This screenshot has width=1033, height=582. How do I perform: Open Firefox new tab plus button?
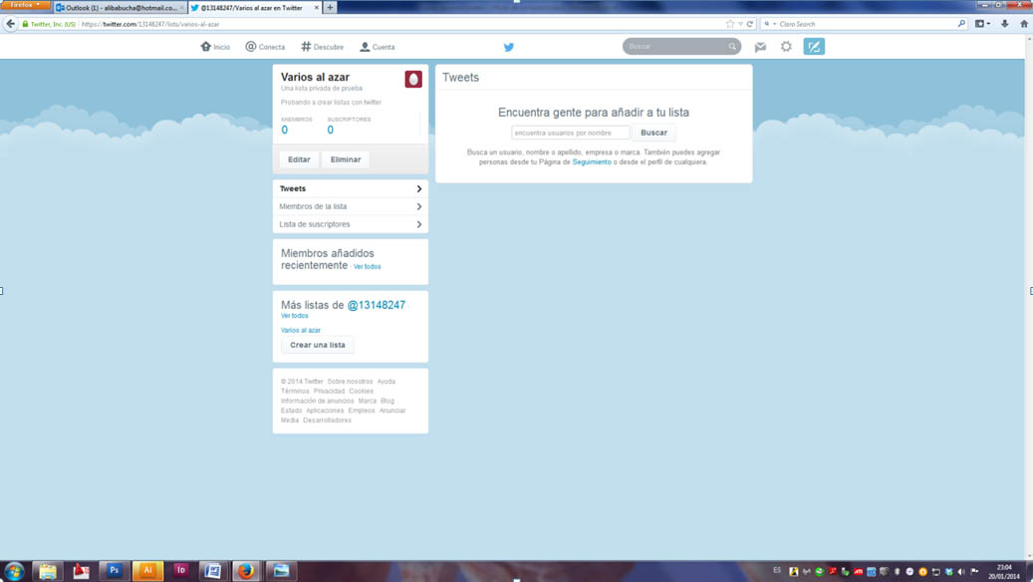pyautogui.click(x=330, y=7)
